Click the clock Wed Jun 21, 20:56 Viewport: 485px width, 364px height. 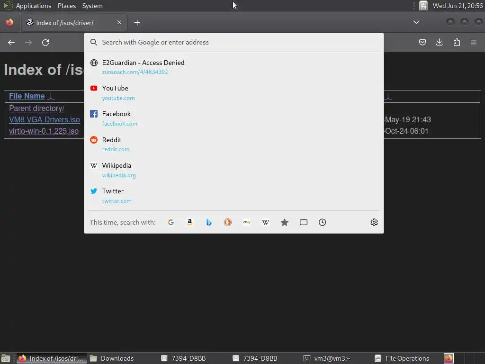click(458, 6)
